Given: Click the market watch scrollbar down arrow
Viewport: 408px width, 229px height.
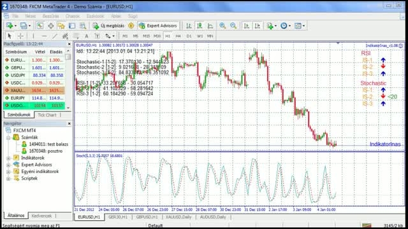Looking at the screenshot, I should tap(68, 108).
